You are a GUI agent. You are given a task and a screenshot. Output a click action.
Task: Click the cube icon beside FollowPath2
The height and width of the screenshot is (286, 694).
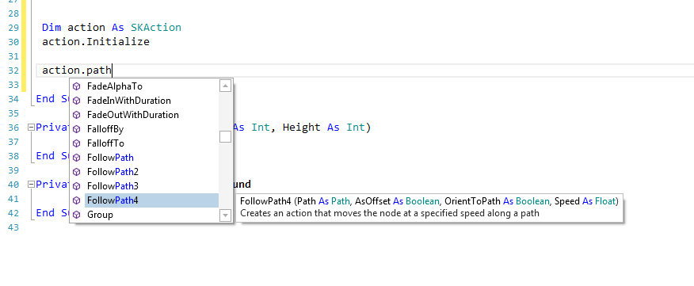pyautogui.click(x=77, y=172)
